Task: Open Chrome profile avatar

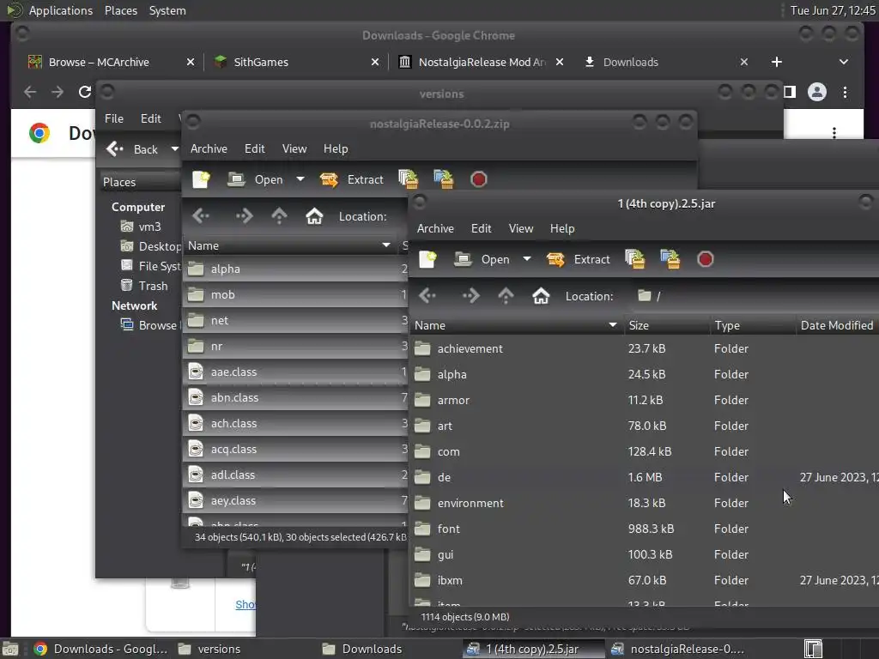Action: tap(817, 92)
